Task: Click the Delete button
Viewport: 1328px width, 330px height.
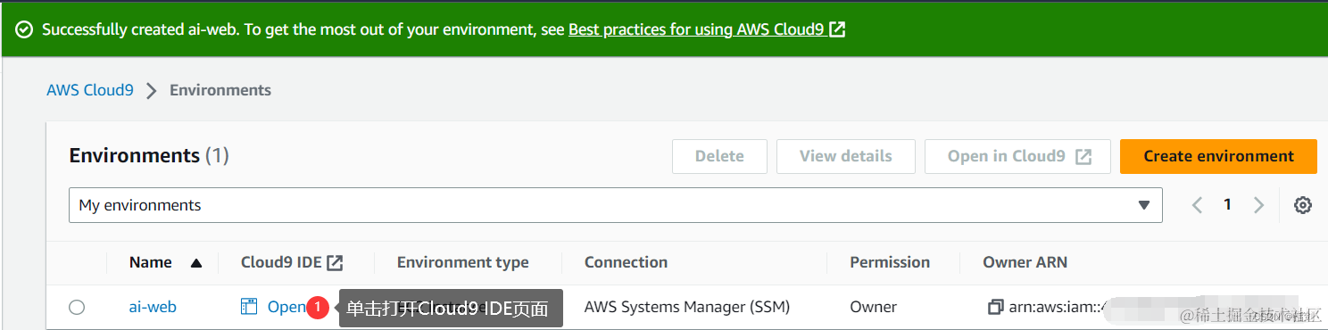Action: tap(719, 156)
